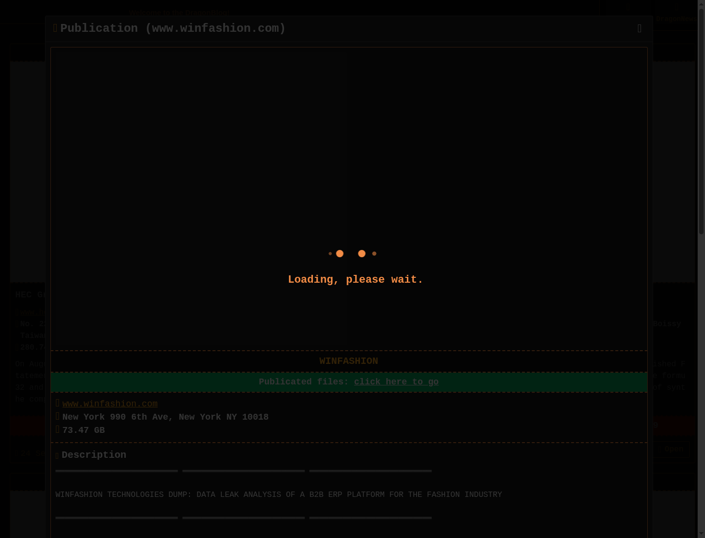
Task: Click the Description section heading
Action: (94, 455)
